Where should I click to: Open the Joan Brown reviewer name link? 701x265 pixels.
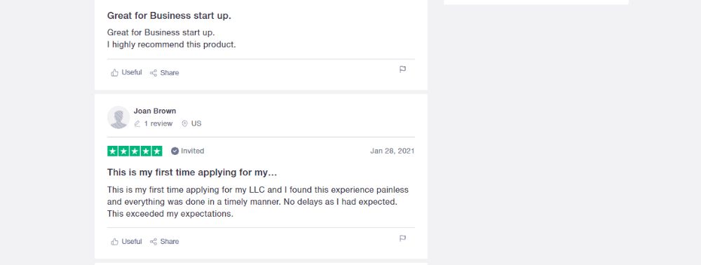155,111
